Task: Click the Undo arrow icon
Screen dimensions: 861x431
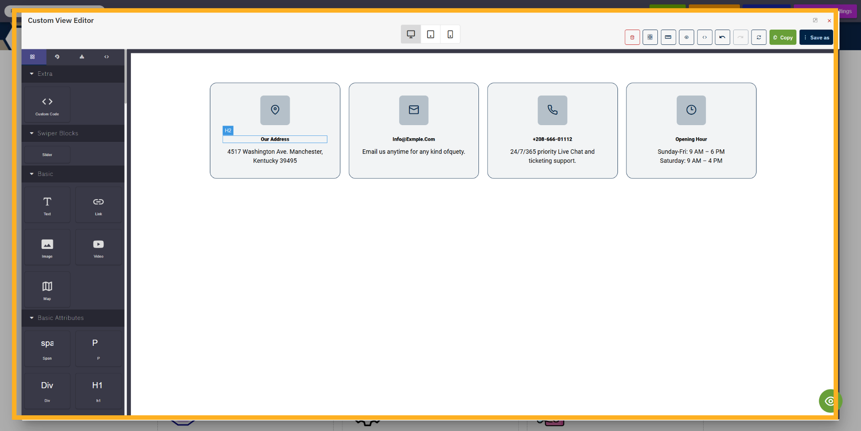Action: pyautogui.click(x=722, y=37)
